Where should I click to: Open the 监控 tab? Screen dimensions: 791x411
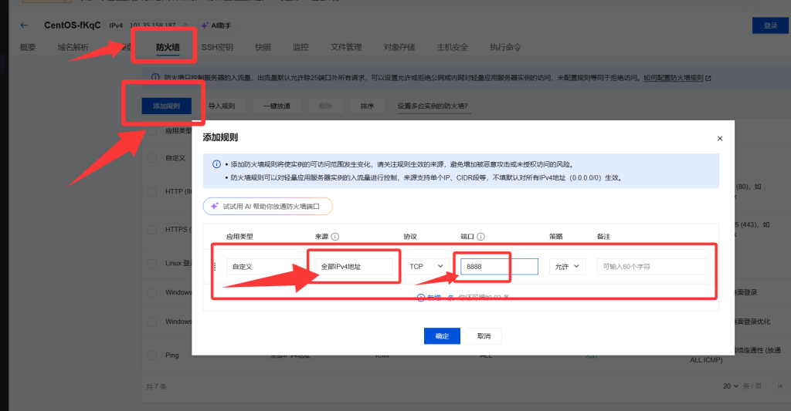[300, 47]
